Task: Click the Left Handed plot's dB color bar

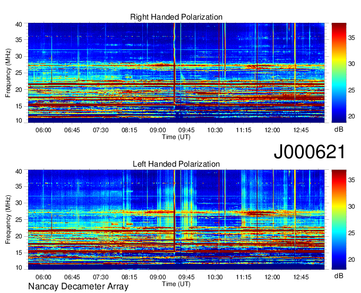Action: pyautogui.click(x=339, y=220)
